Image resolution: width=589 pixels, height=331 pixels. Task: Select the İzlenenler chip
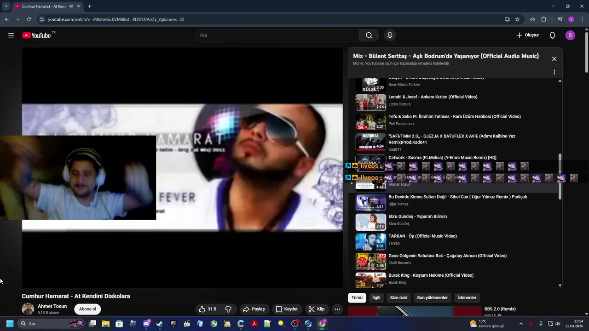point(467,297)
